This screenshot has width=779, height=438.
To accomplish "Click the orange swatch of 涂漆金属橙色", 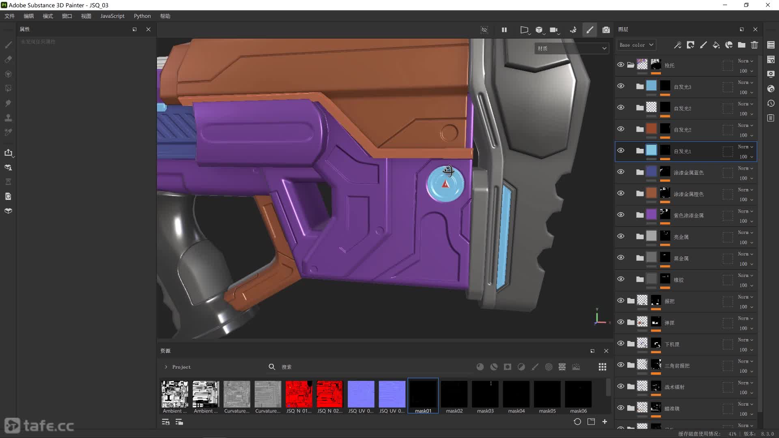I will [x=651, y=192].
